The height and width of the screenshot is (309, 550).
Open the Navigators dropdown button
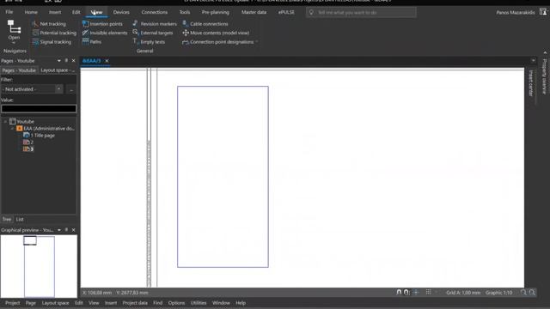coord(14,32)
